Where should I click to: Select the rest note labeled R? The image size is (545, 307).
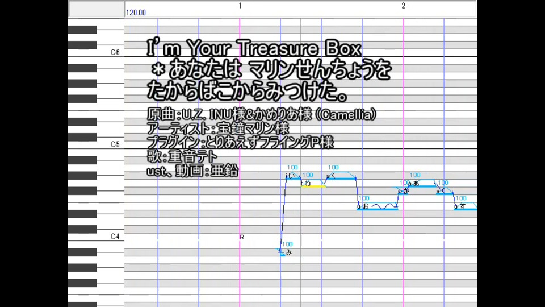242,237
